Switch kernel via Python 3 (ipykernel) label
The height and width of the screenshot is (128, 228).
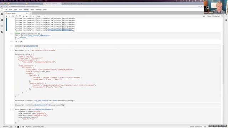(x=213, y=16)
